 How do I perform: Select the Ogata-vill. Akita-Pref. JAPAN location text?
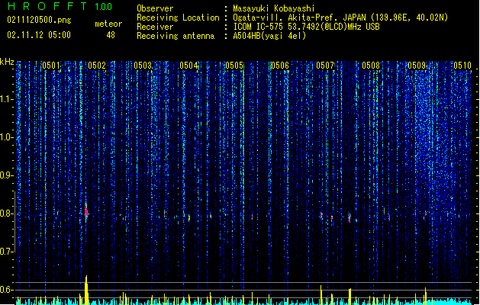[340, 18]
